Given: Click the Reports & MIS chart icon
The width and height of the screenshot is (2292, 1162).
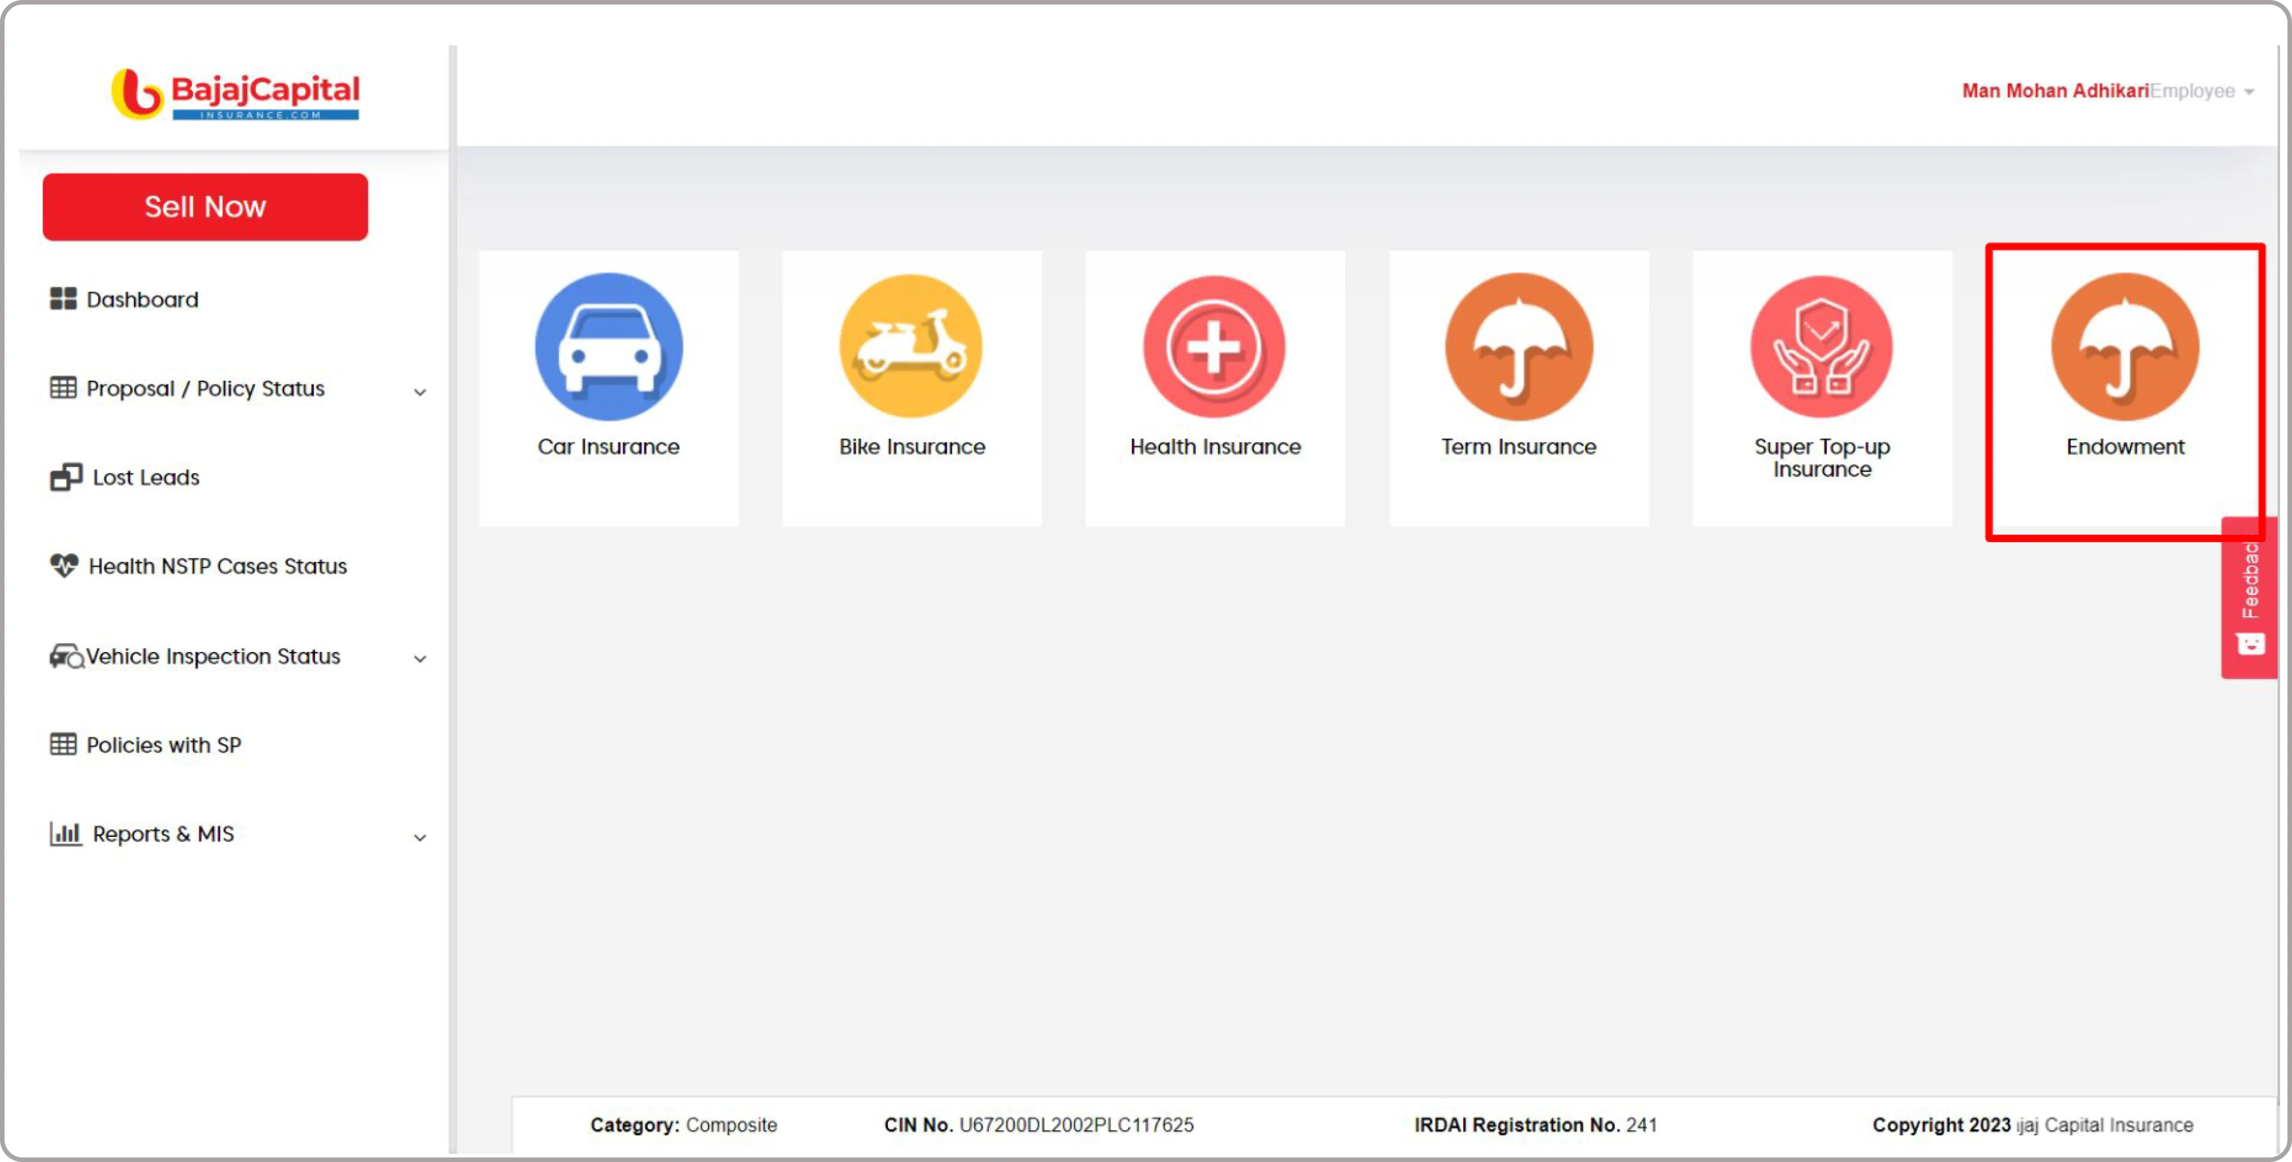Looking at the screenshot, I should tap(66, 833).
